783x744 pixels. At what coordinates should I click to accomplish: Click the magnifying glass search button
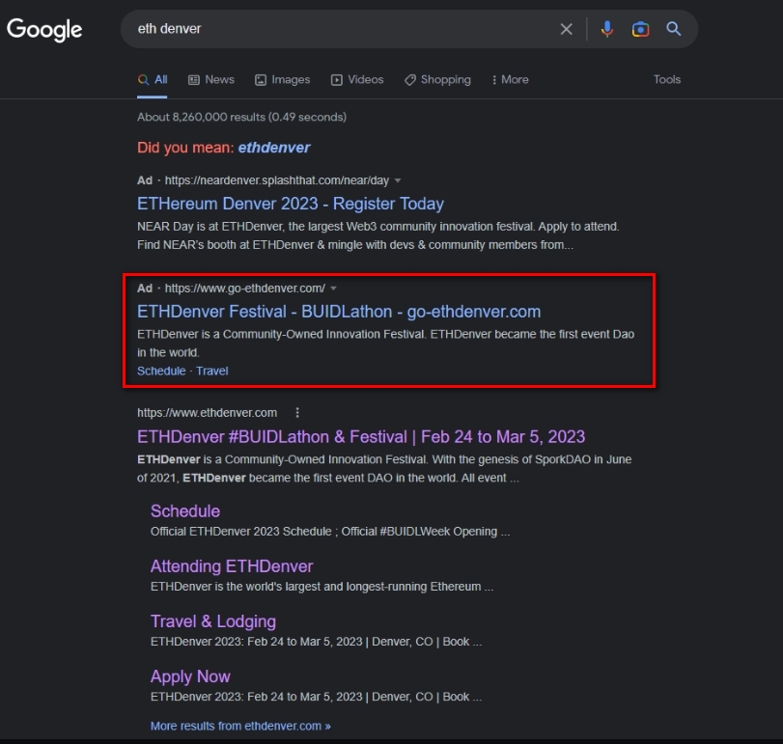(674, 29)
